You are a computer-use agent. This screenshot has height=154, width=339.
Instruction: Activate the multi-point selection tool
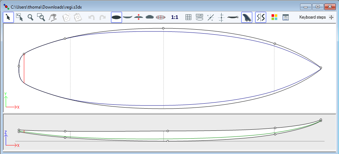click(20, 17)
